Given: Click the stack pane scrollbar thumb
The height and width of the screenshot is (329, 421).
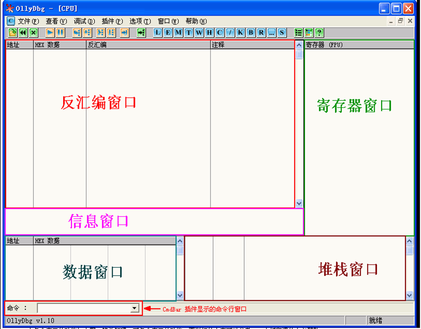Looking at the screenshot, I should (x=409, y=250).
